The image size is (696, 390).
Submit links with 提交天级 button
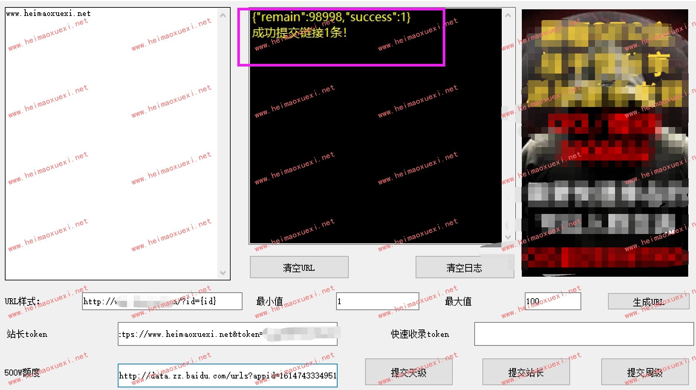pos(409,372)
